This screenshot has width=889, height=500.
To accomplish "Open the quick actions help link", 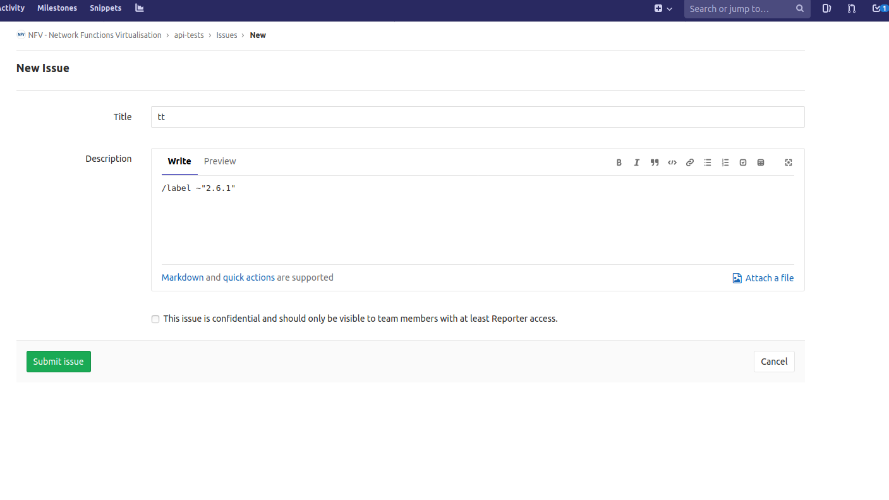I will 249,277.
